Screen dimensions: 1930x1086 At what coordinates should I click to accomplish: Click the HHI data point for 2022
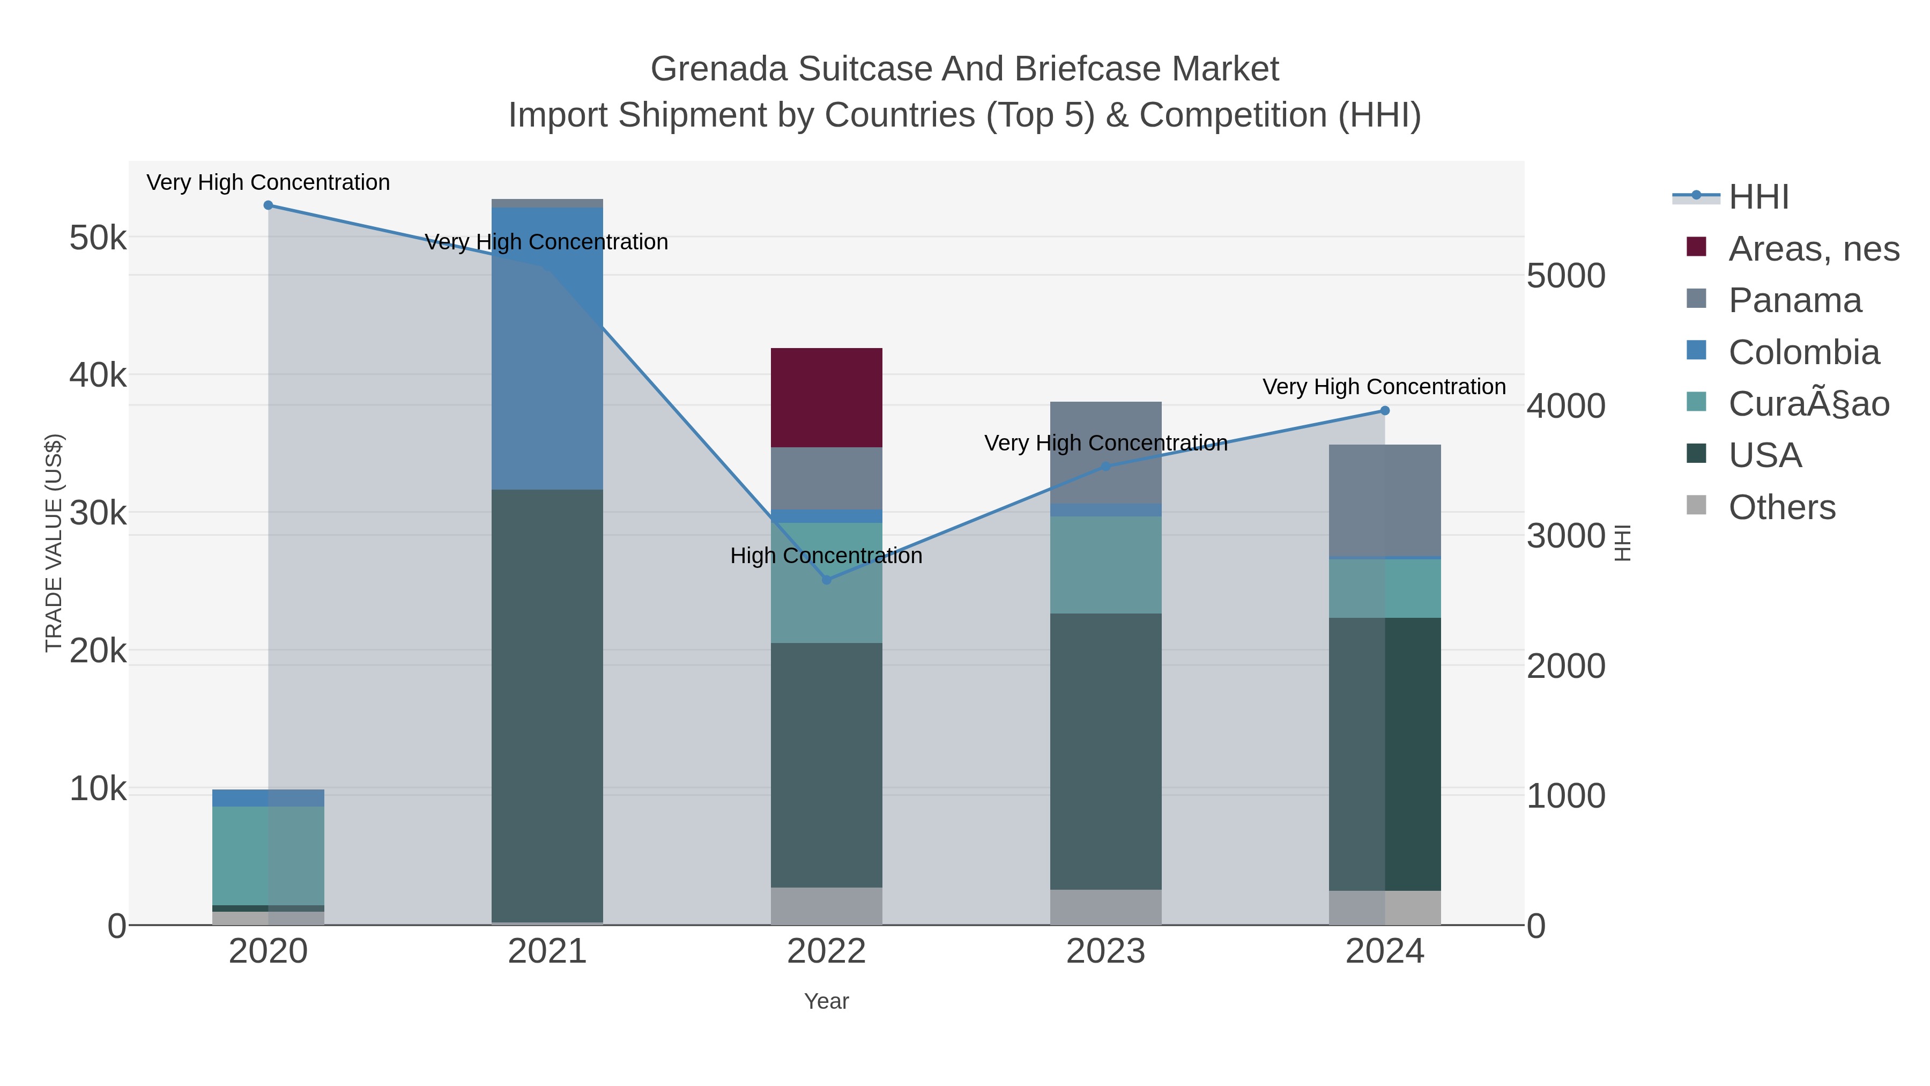(826, 580)
